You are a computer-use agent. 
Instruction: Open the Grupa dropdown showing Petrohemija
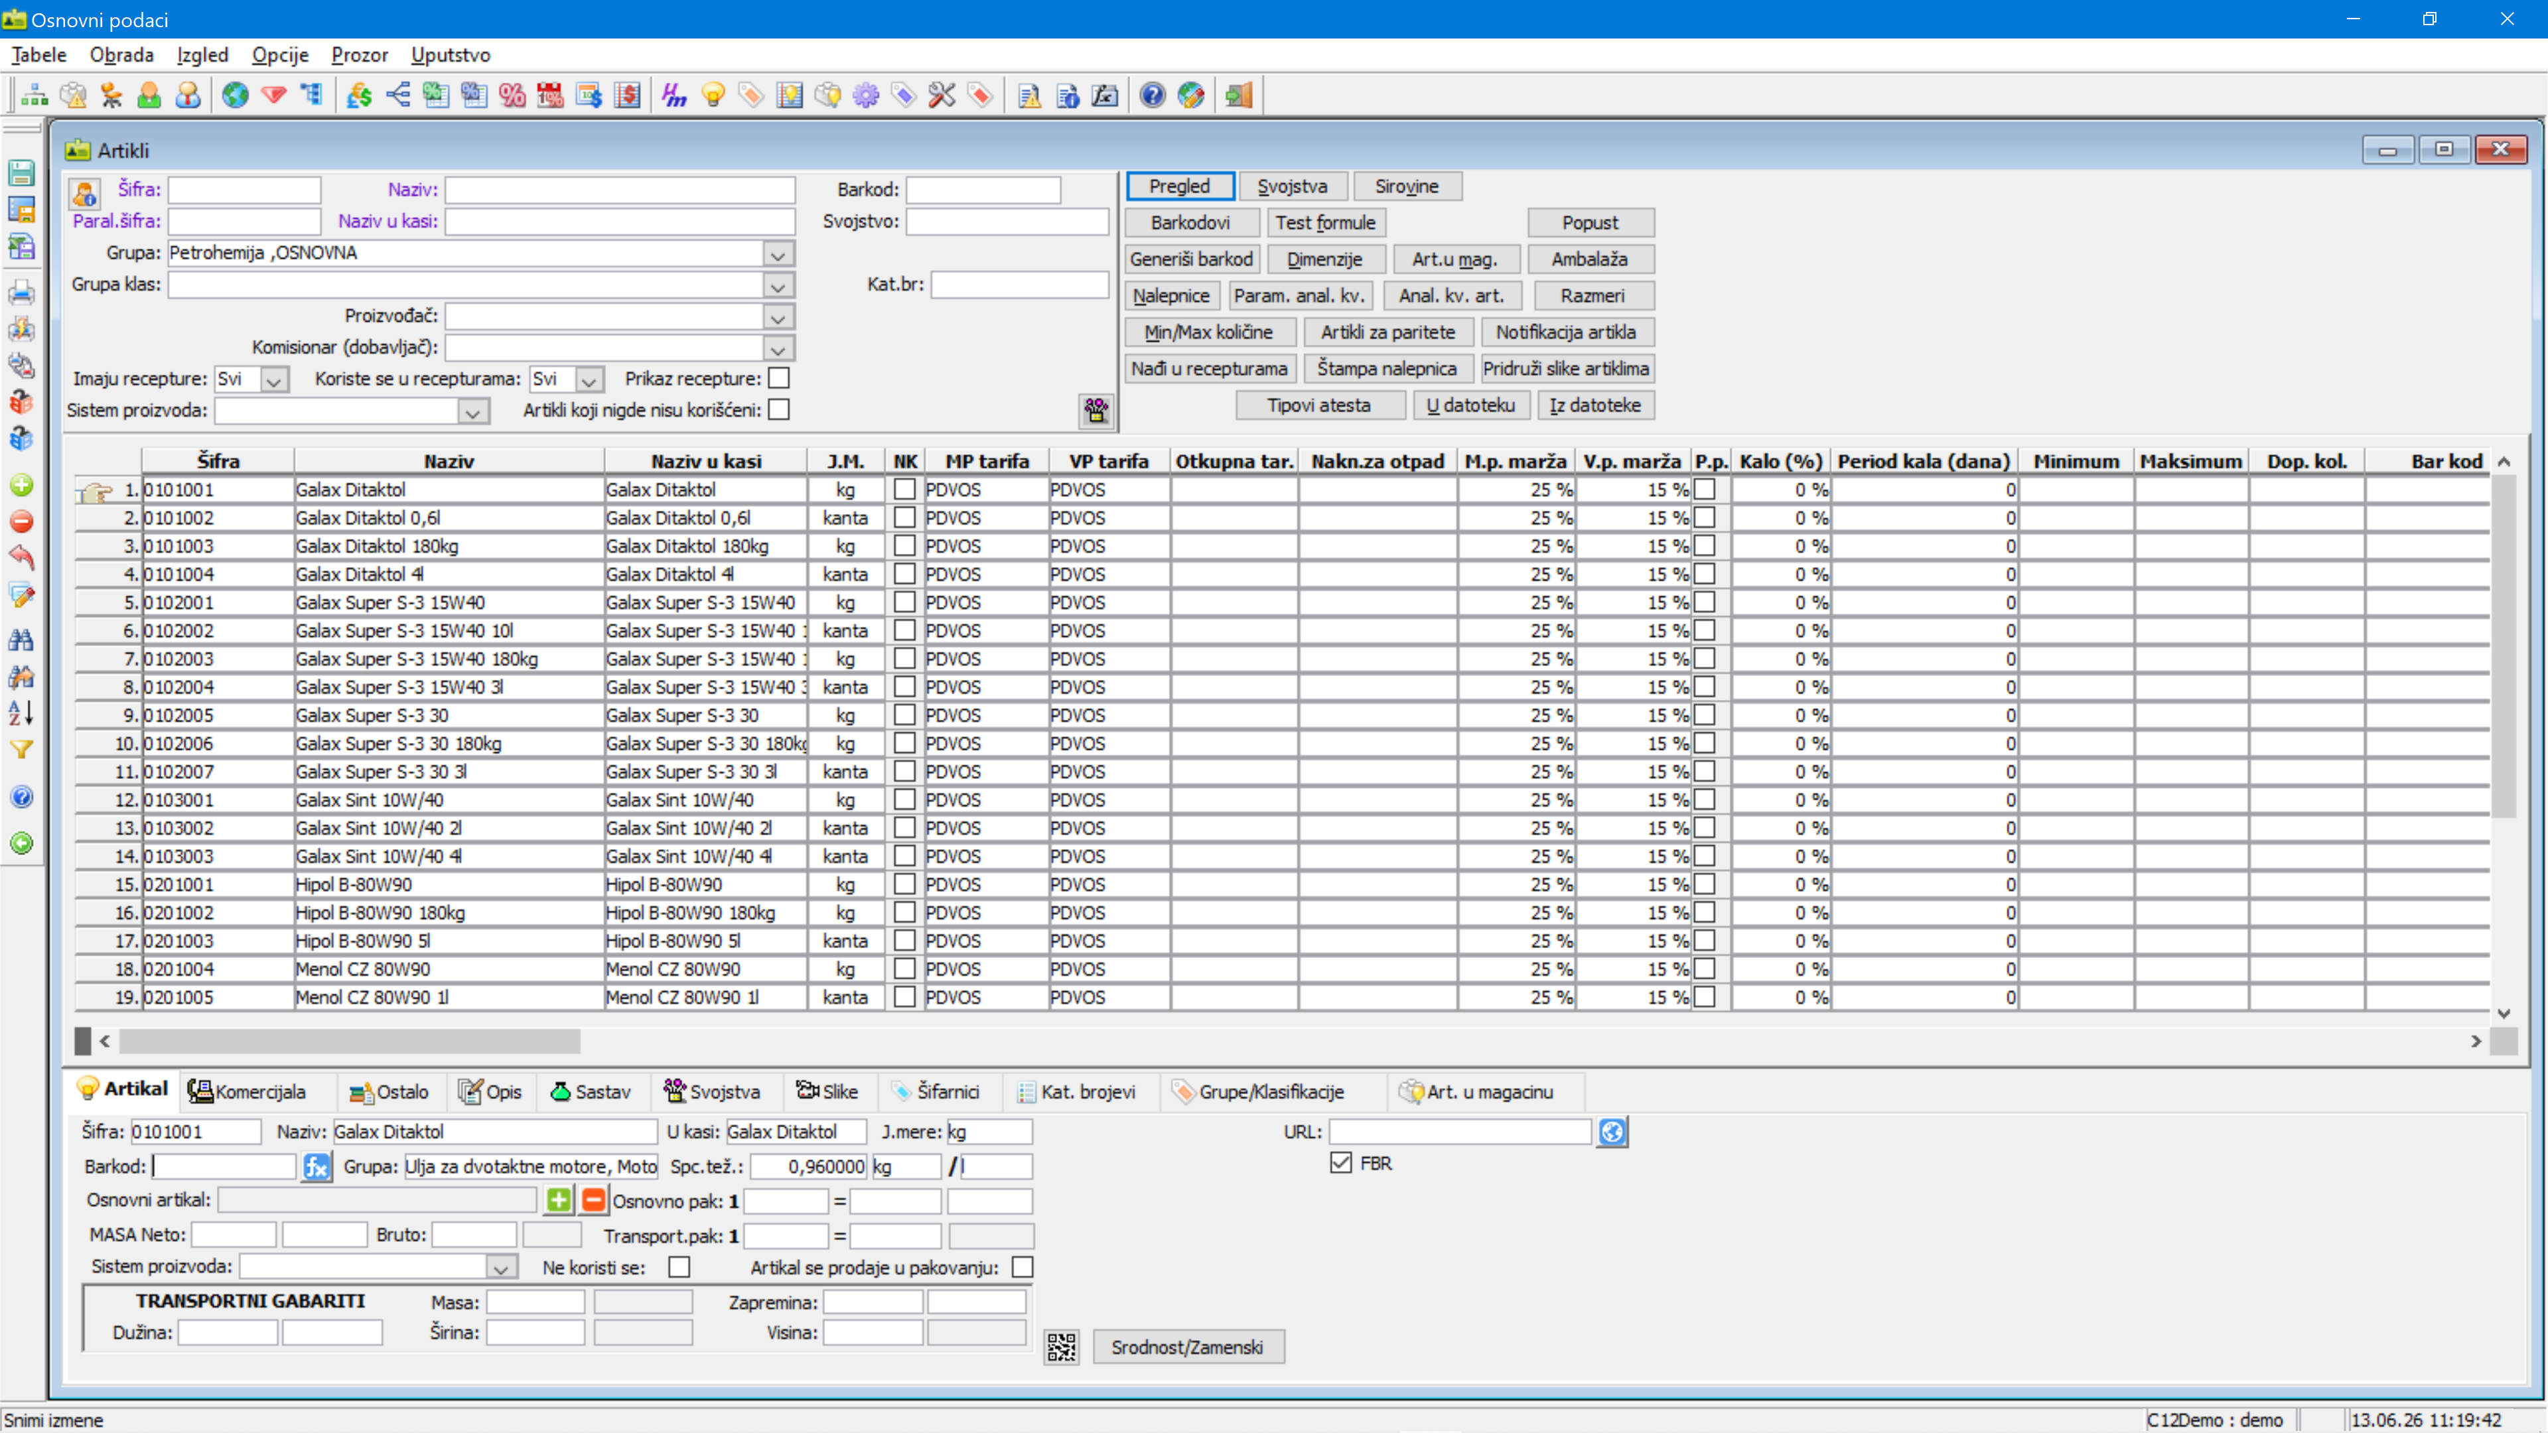tap(778, 254)
